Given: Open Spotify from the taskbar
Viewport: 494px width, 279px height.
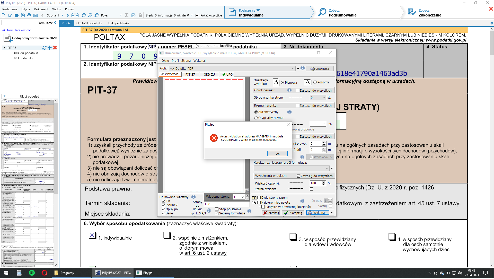Looking at the screenshot, I should 32,273.
